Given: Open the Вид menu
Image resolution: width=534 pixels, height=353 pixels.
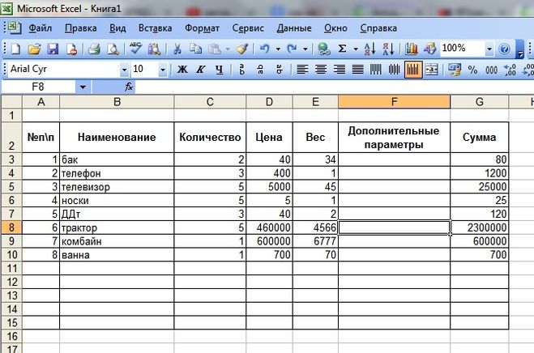Looking at the screenshot, I should pos(117,28).
